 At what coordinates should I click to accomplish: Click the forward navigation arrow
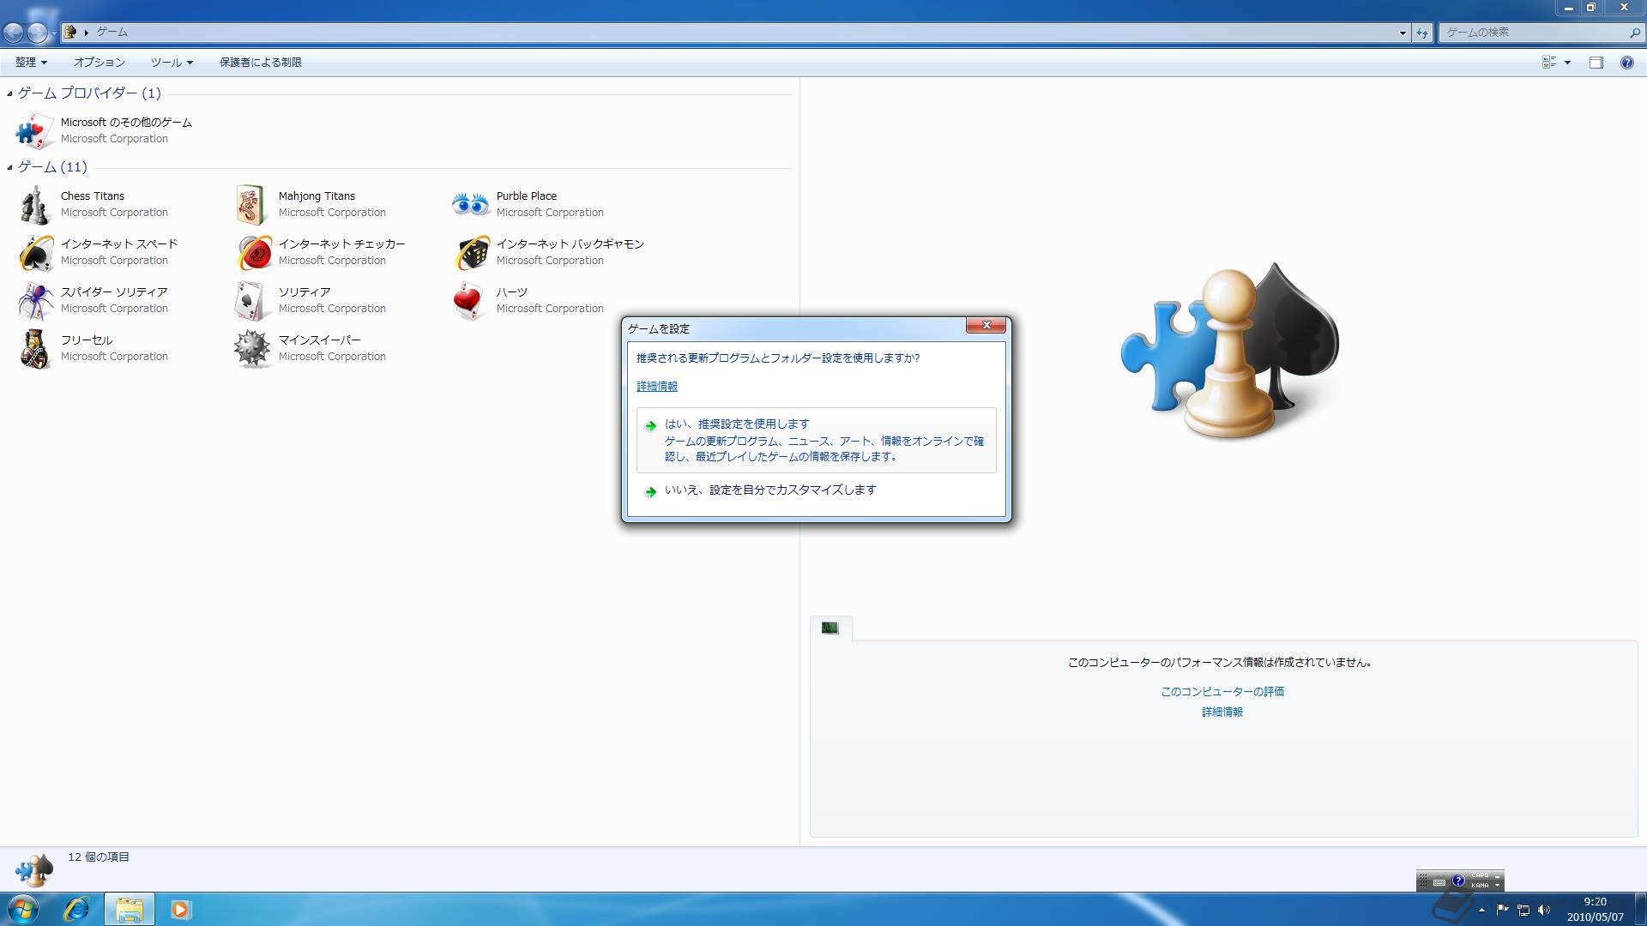pos(37,33)
